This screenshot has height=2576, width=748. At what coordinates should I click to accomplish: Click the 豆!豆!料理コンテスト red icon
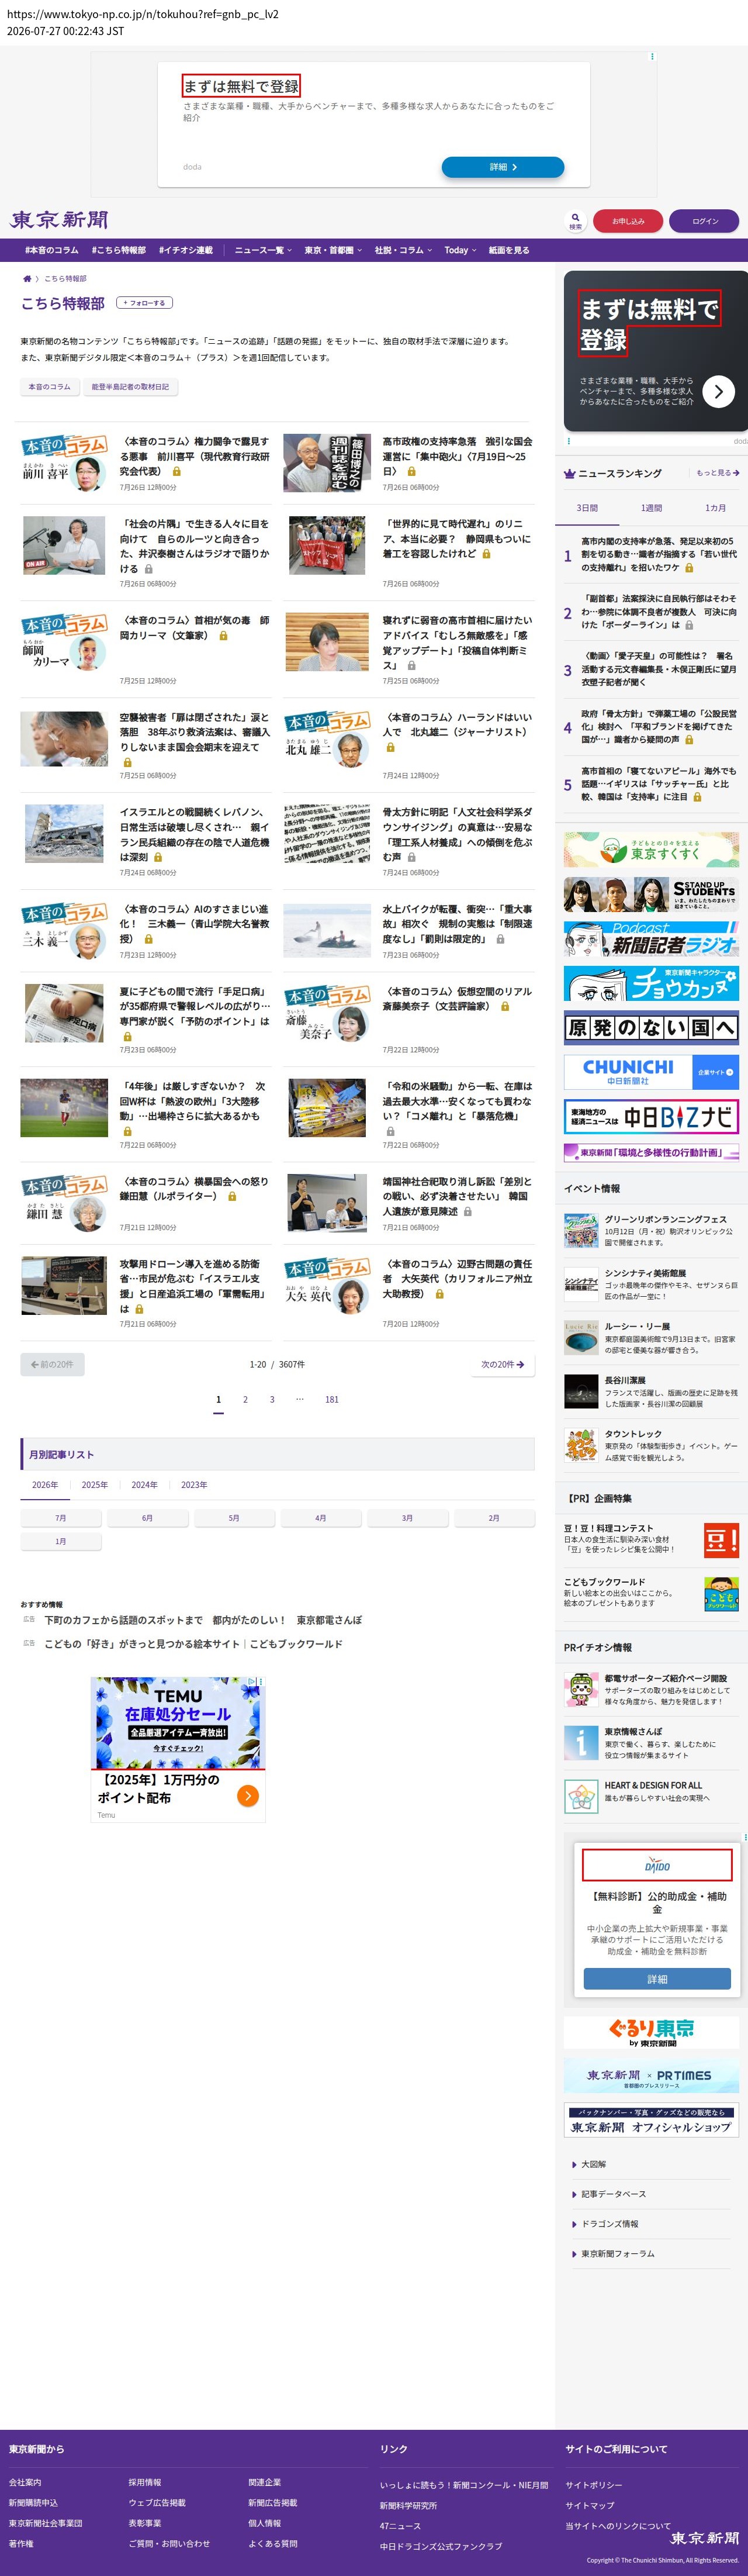pyautogui.click(x=721, y=1540)
